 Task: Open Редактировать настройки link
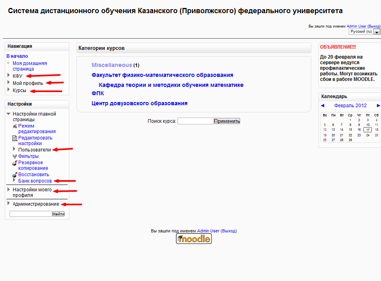(x=35, y=141)
